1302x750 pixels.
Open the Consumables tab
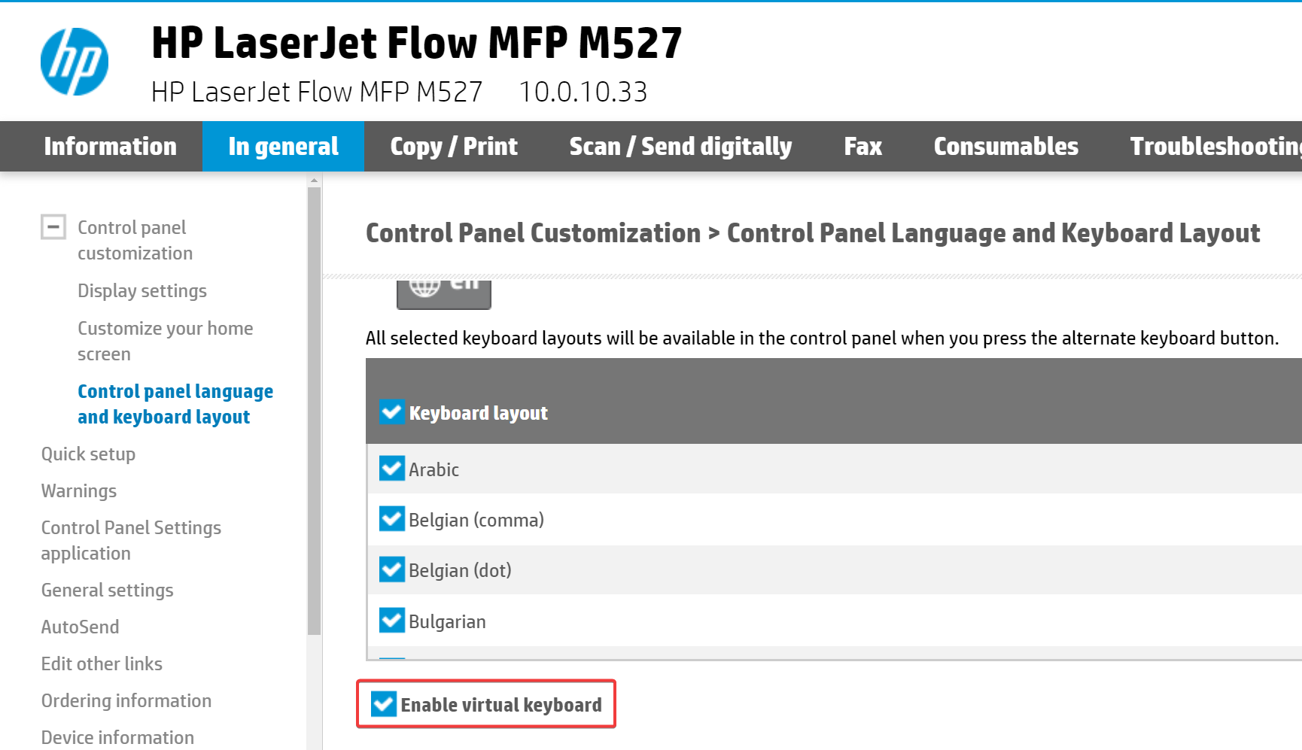[1005, 146]
